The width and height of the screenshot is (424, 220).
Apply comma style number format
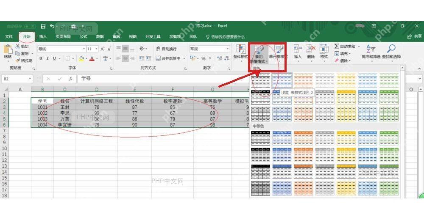coord(210,58)
